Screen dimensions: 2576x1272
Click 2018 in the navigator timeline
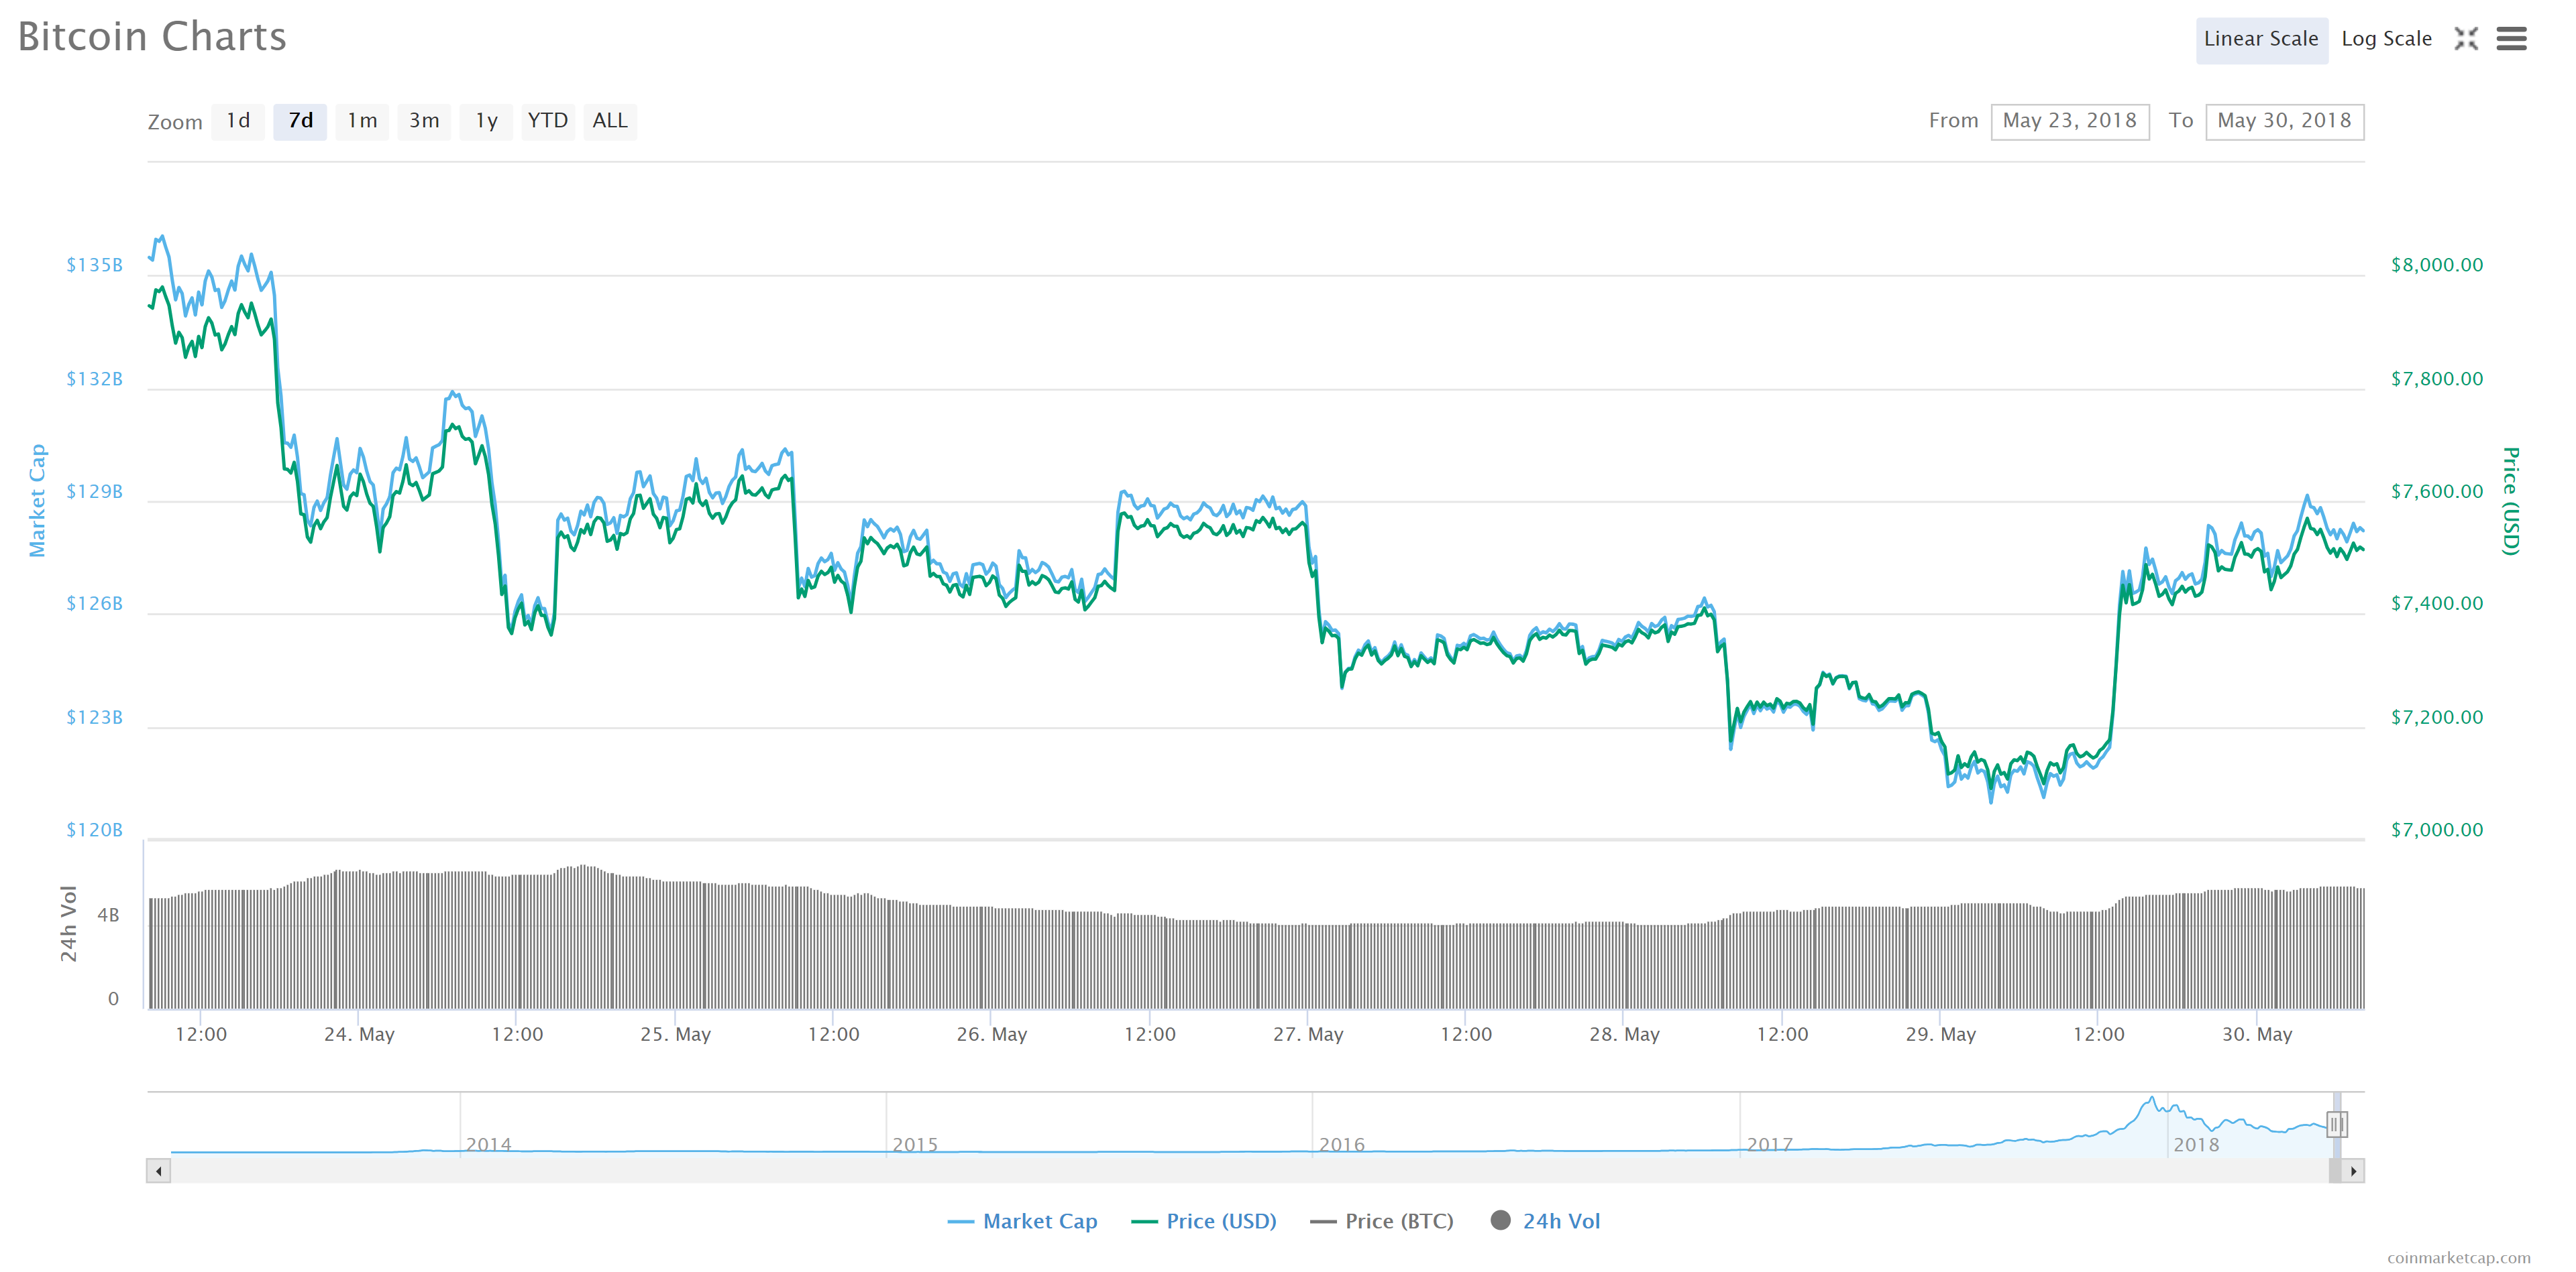point(2196,1145)
